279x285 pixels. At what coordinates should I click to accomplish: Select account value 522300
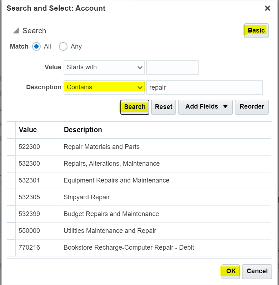(29, 147)
